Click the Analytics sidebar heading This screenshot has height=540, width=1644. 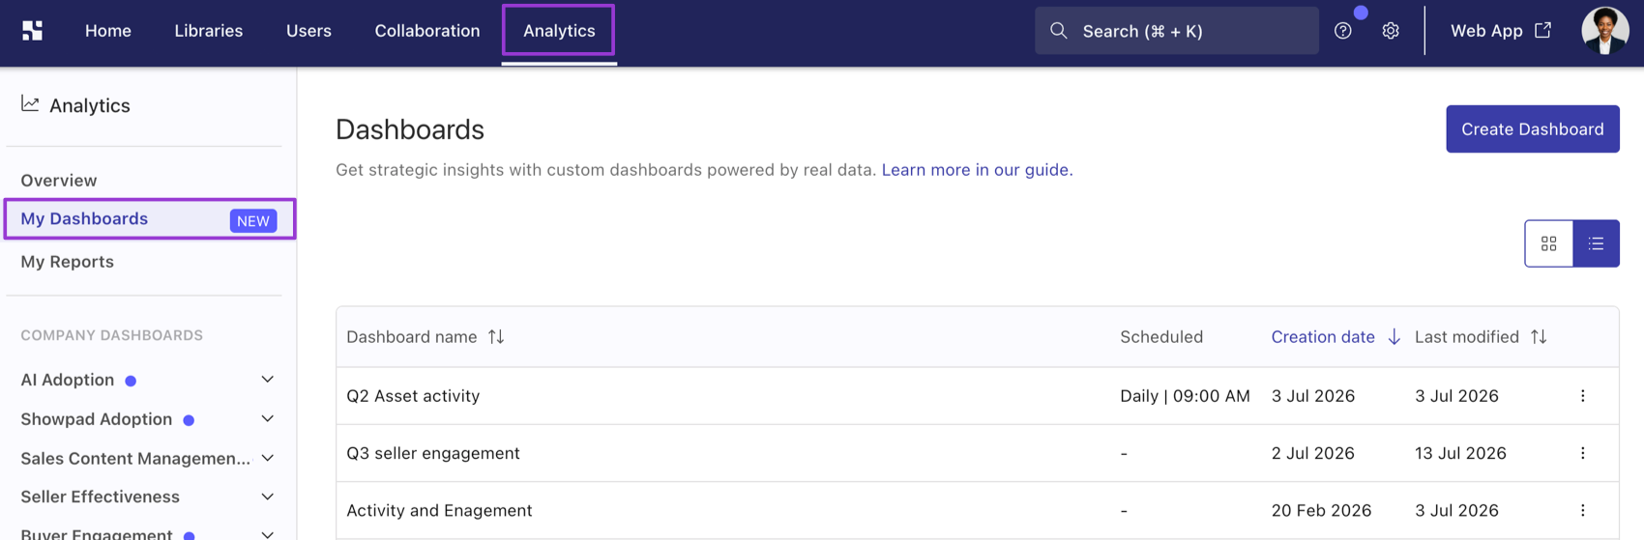(90, 105)
